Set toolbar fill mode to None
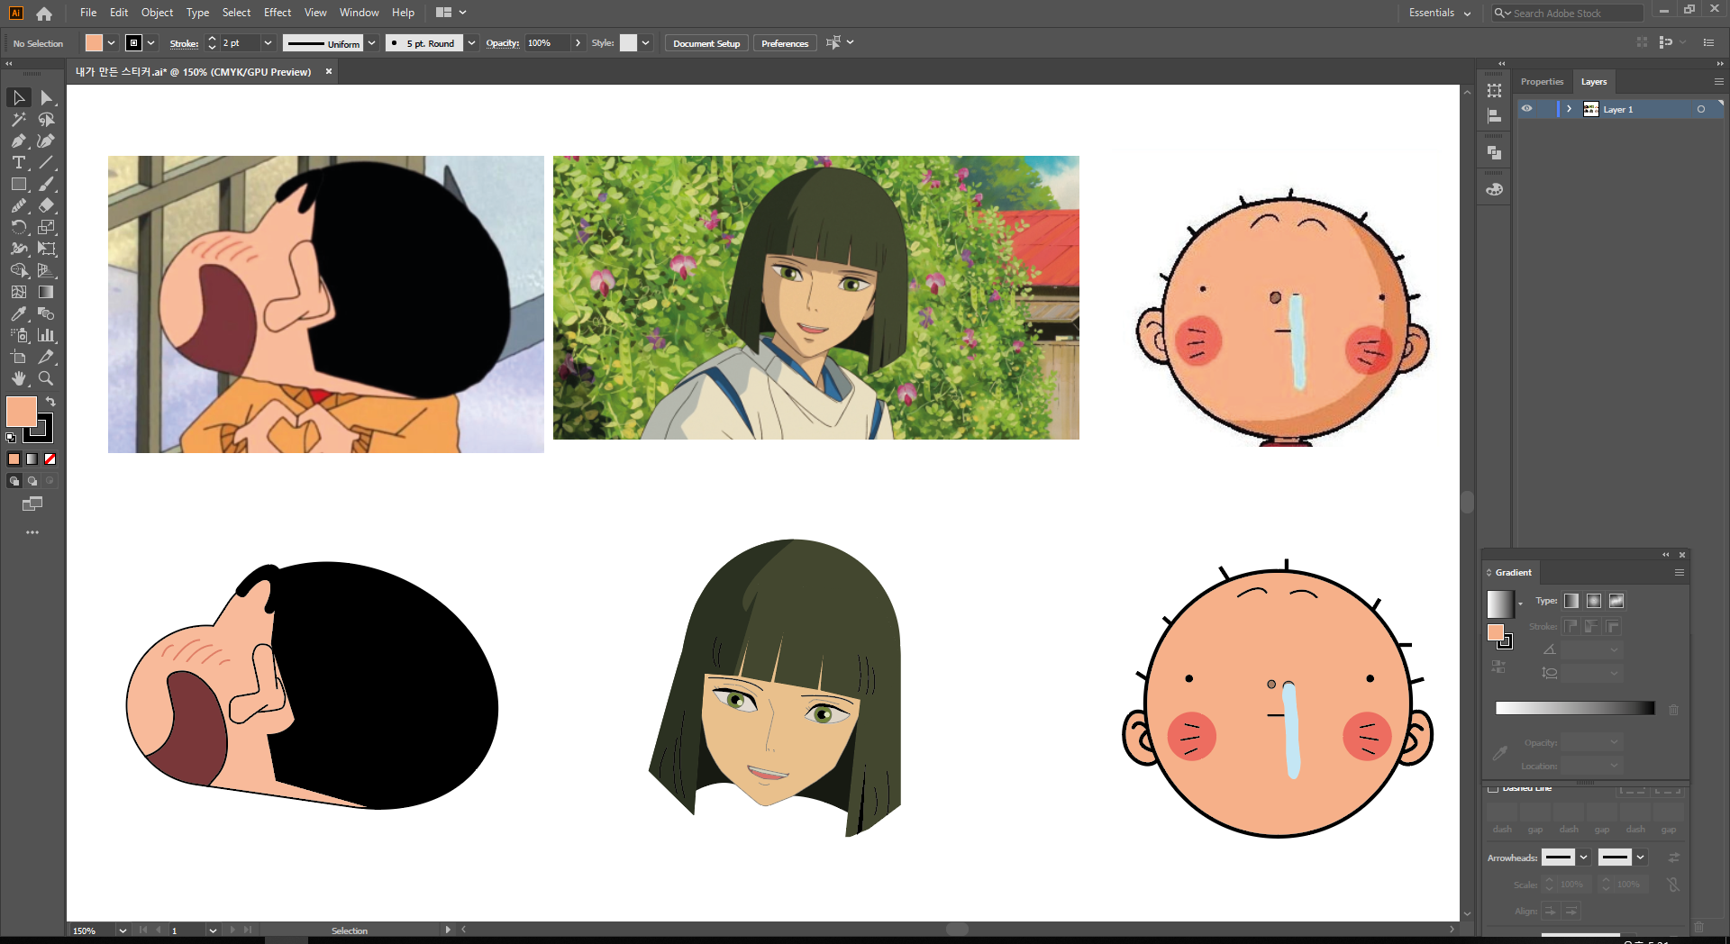The image size is (1730, 944). pos(50,459)
